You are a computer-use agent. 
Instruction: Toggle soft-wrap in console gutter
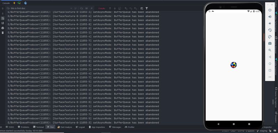click(3, 18)
